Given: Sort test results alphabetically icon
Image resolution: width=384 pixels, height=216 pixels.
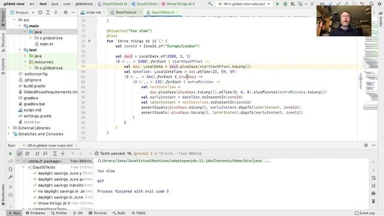Looking at the screenshot, I should click(x=37, y=154).
